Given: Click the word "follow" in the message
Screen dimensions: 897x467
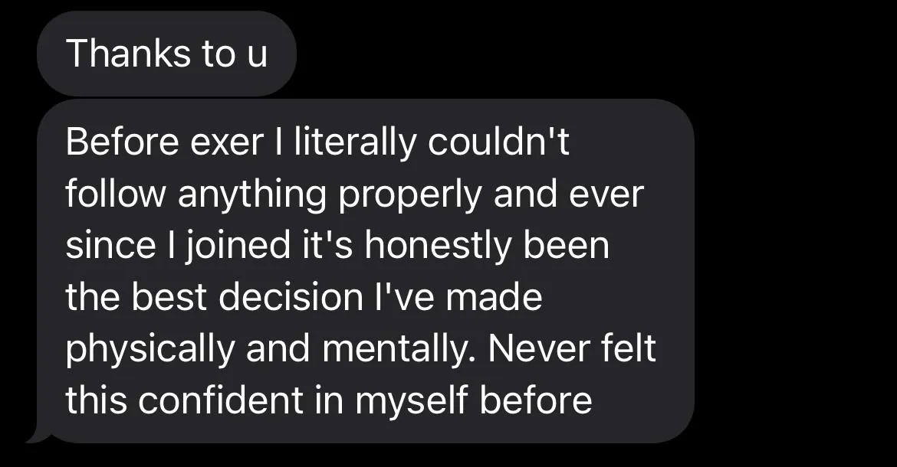Looking at the screenshot, I should point(115,195).
